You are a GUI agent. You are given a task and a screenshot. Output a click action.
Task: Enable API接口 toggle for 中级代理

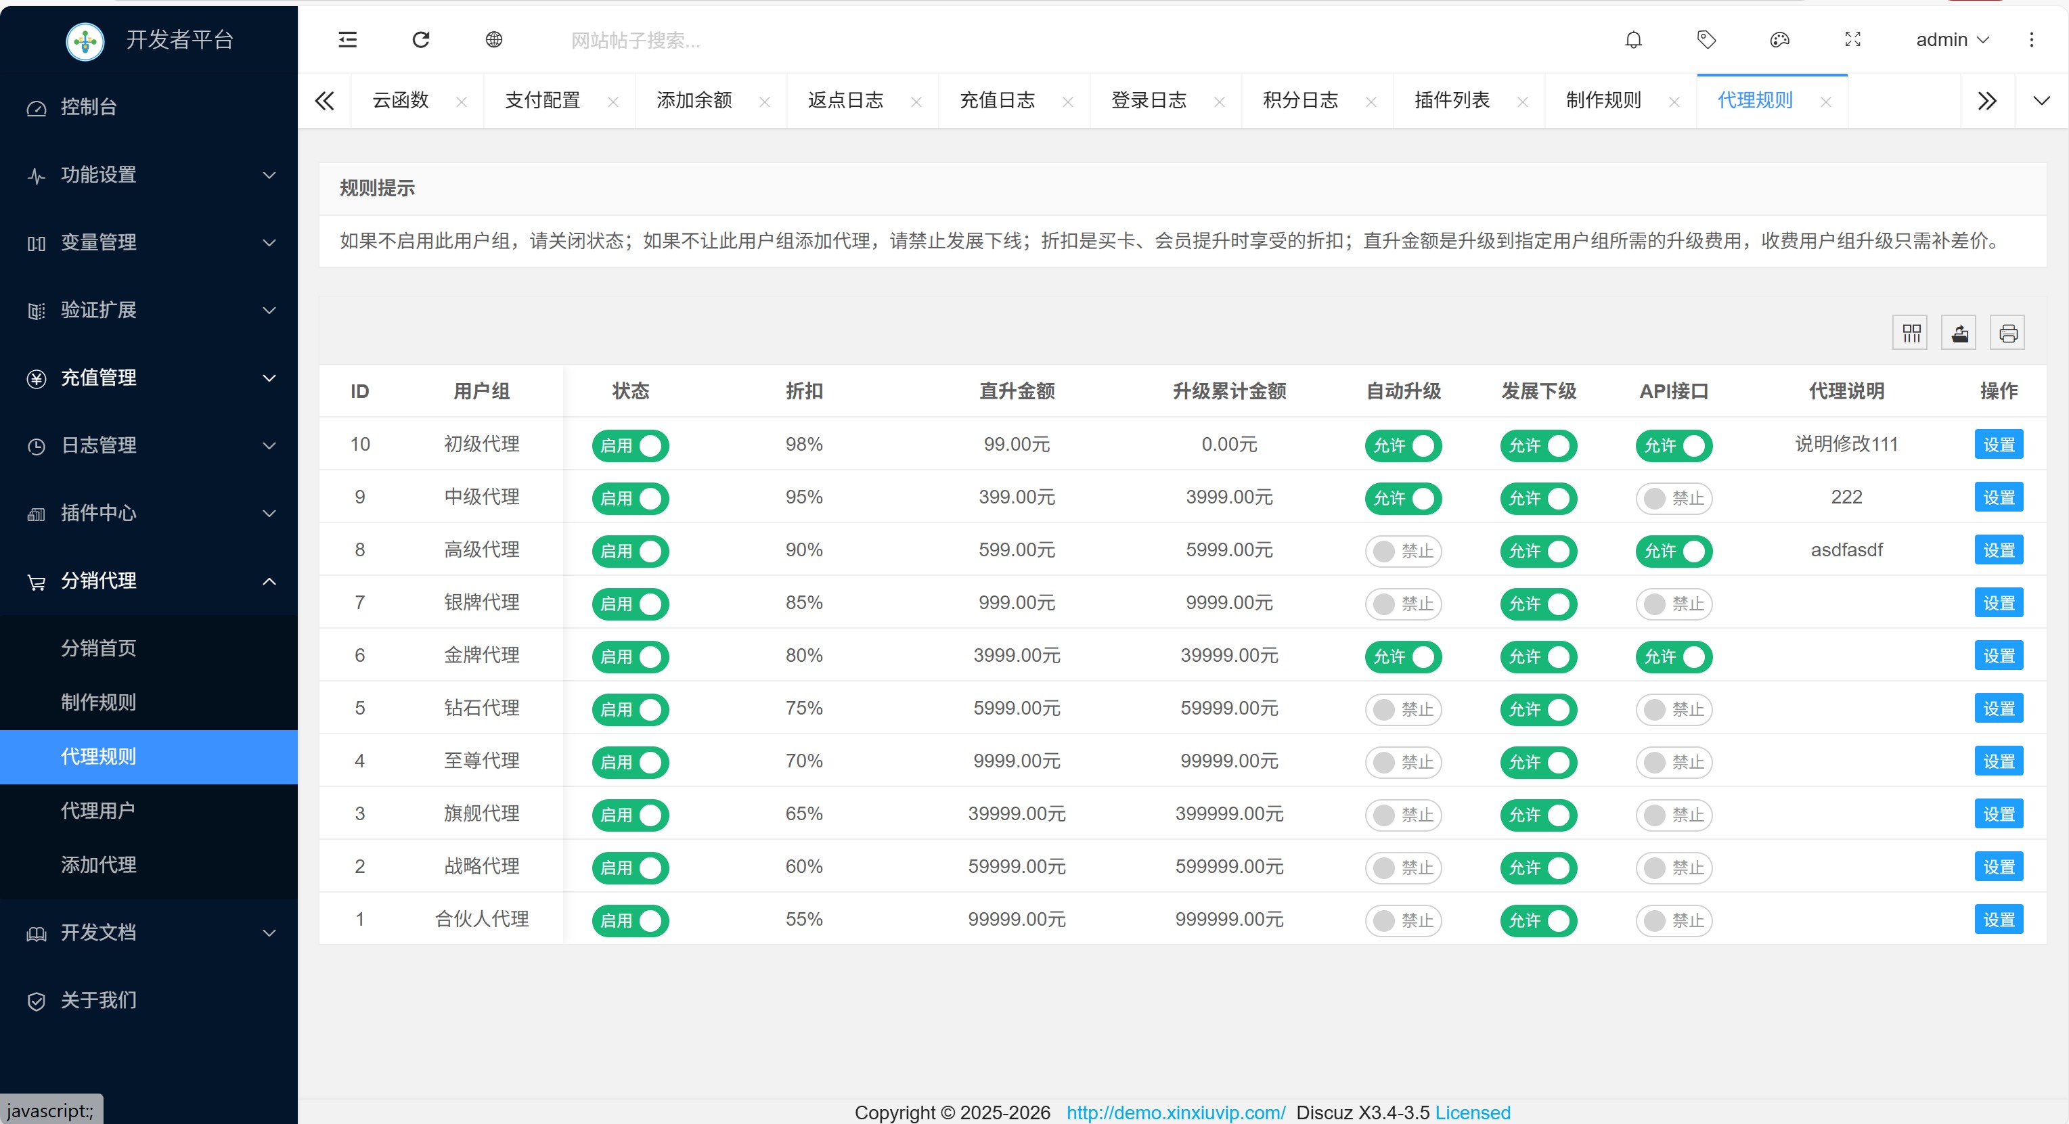(x=1673, y=499)
